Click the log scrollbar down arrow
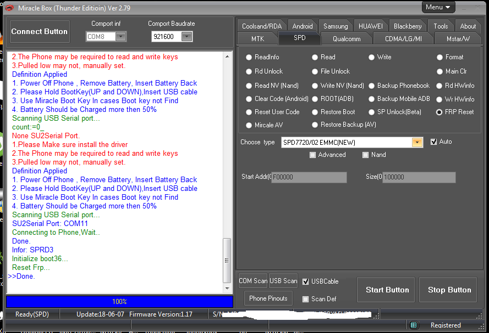This screenshot has width=489, height=333. click(227, 288)
